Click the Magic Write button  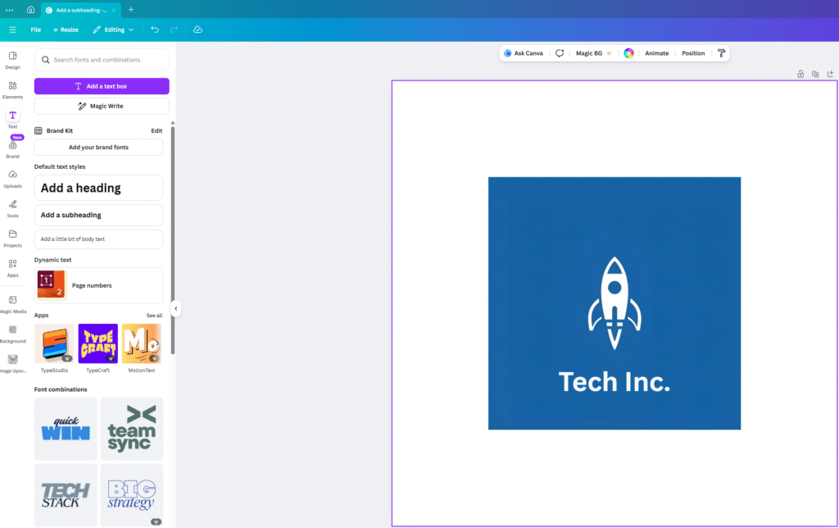[102, 106]
